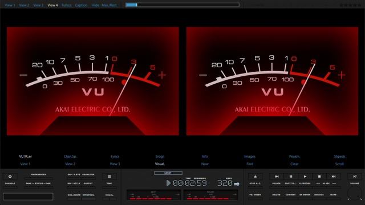Viewport: 365px width, 205px height.
Task: Toggle Stop A.C.
Action: coord(255,183)
